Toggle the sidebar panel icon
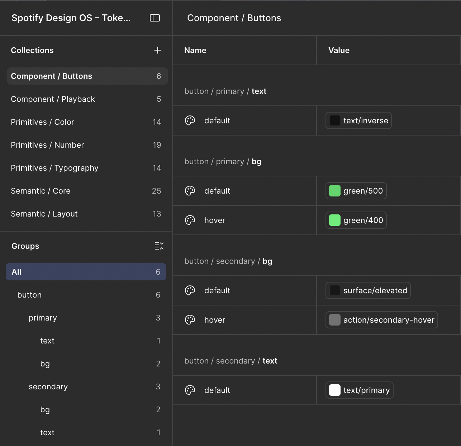 pos(155,18)
